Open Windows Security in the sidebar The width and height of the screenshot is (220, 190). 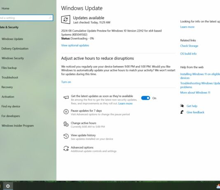coord(13,58)
